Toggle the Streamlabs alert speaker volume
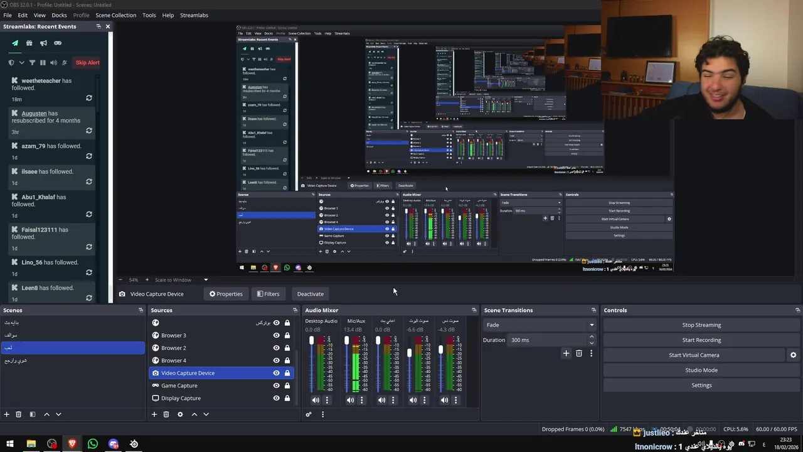This screenshot has height=452, width=803. pos(53,63)
